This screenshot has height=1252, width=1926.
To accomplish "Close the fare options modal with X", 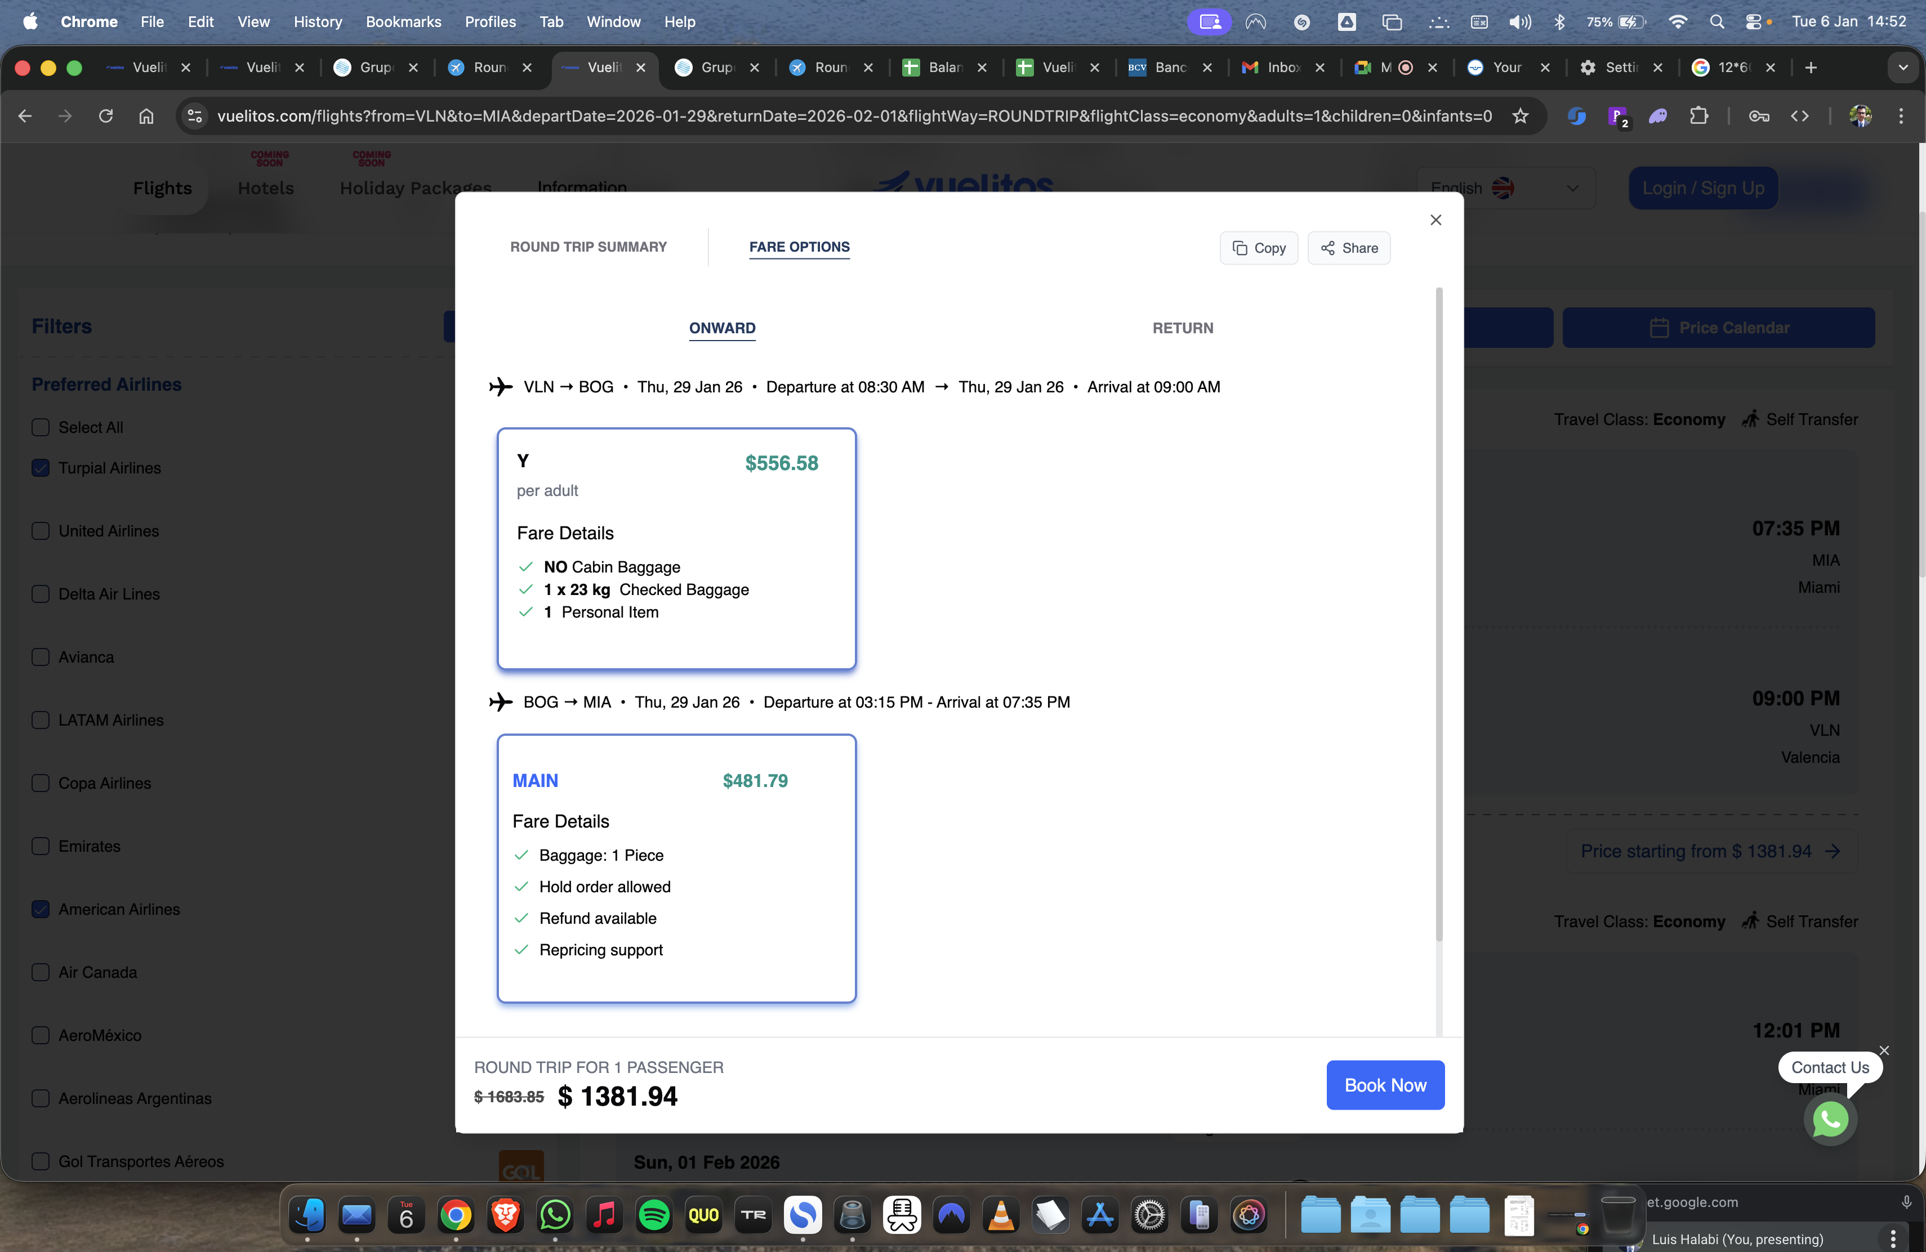I will pyautogui.click(x=1435, y=220).
